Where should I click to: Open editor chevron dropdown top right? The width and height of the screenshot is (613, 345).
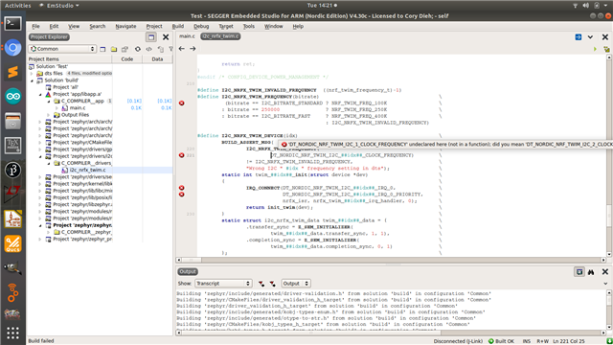click(x=590, y=37)
